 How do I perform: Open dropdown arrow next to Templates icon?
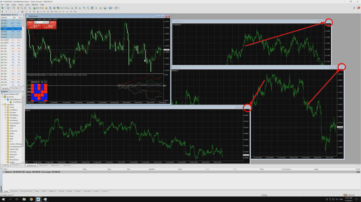click(119, 8)
